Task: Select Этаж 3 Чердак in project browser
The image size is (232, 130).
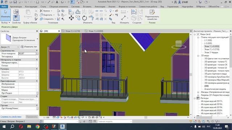Action: pos(211,52)
